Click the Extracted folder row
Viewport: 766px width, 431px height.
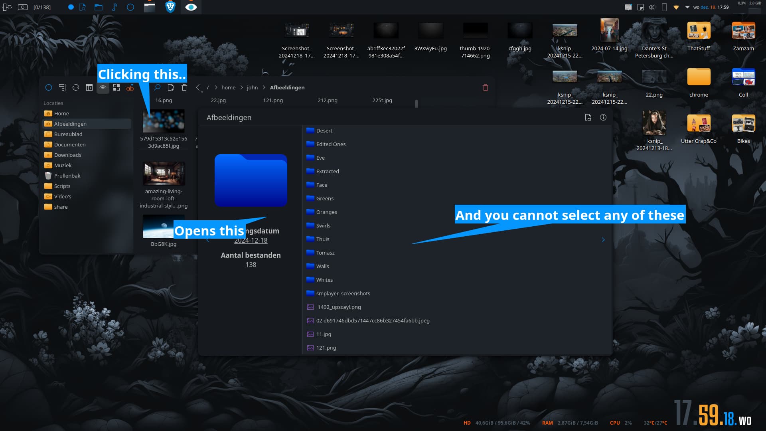(x=457, y=171)
